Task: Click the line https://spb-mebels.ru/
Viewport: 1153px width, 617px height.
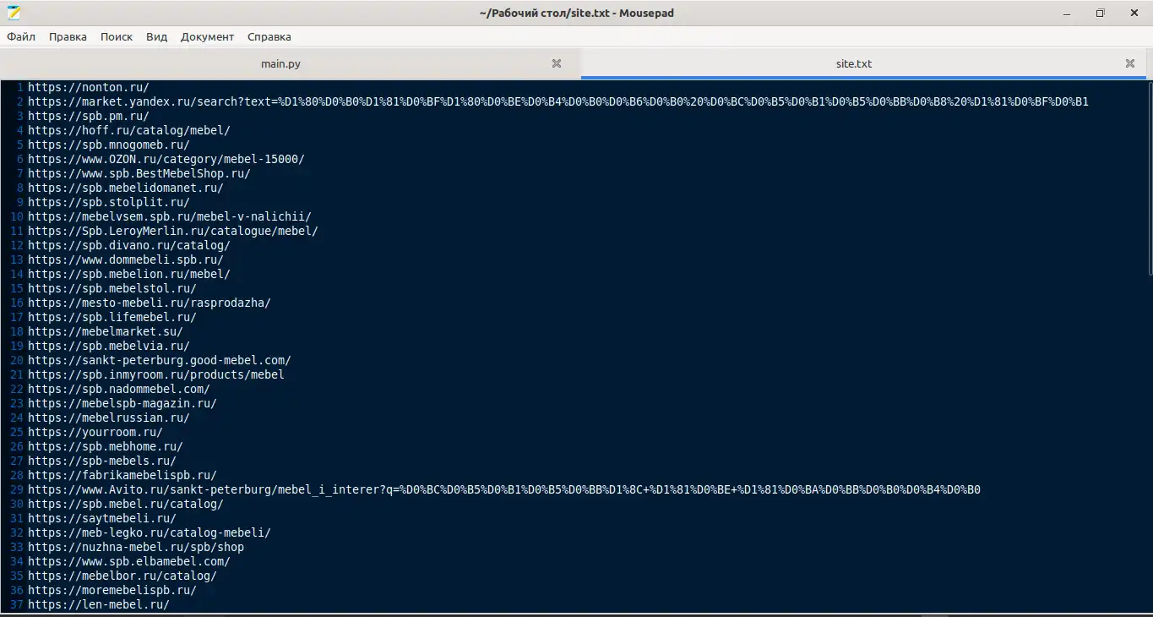Action: coord(102,461)
